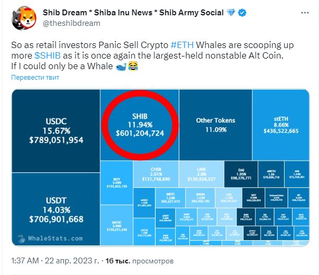Screen dimensions: 319x275
Task: Open the tweet timestamp 1:37 AM link
Action: pyautogui.click(x=25, y=261)
